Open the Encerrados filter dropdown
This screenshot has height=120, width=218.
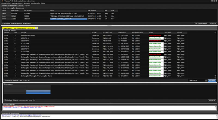point(198,80)
